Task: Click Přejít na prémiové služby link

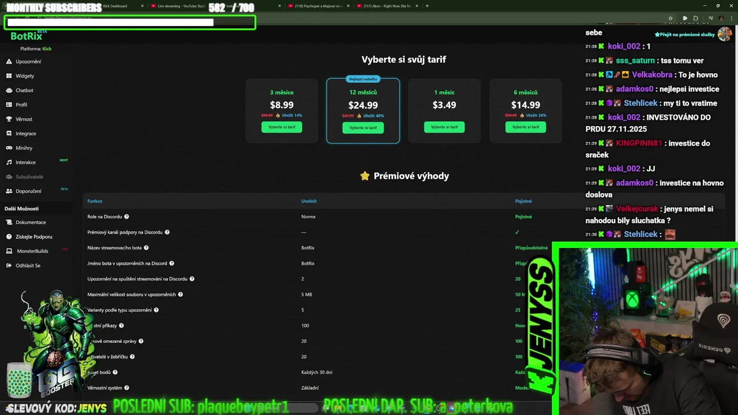Action: click(x=684, y=35)
